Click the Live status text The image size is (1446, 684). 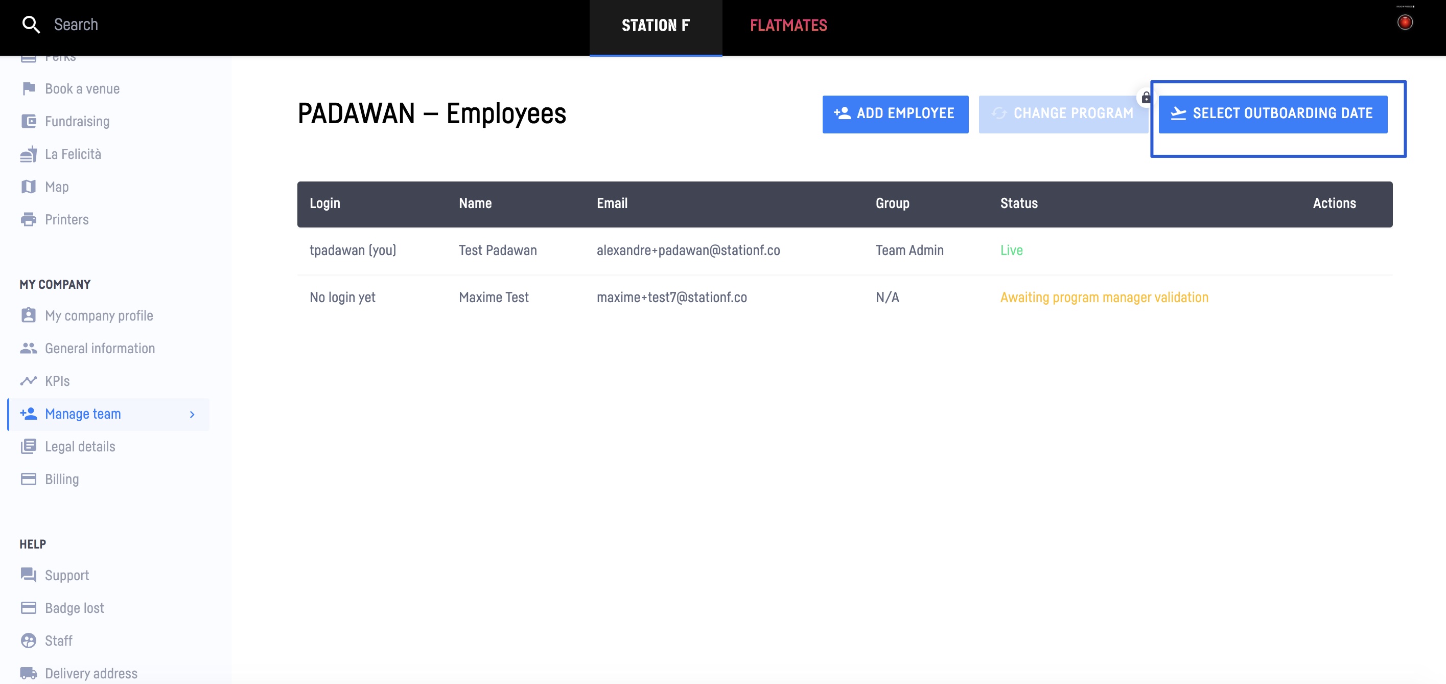[1012, 250]
